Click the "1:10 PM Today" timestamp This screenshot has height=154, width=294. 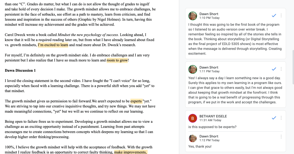pos(210,18)
